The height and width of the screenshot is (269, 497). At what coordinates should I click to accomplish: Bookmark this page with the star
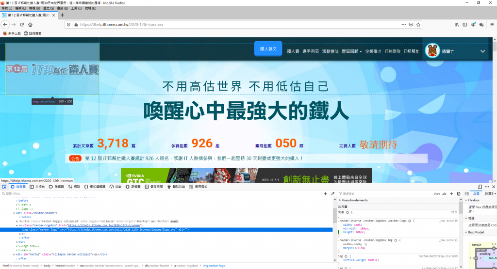[x=418, y=24]
